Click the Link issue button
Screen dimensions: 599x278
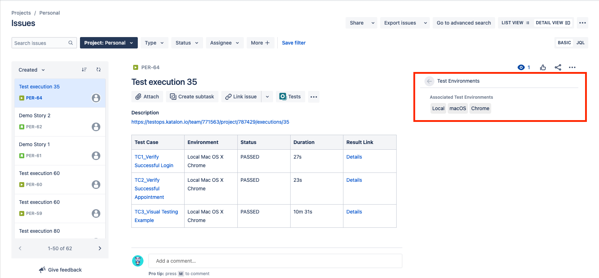tap(241, 97)
